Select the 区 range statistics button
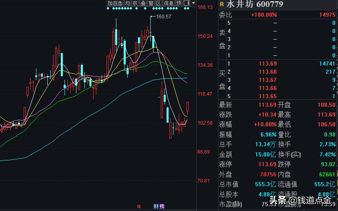The height and width of the screenshot is (211, 338). click(158, 3)
